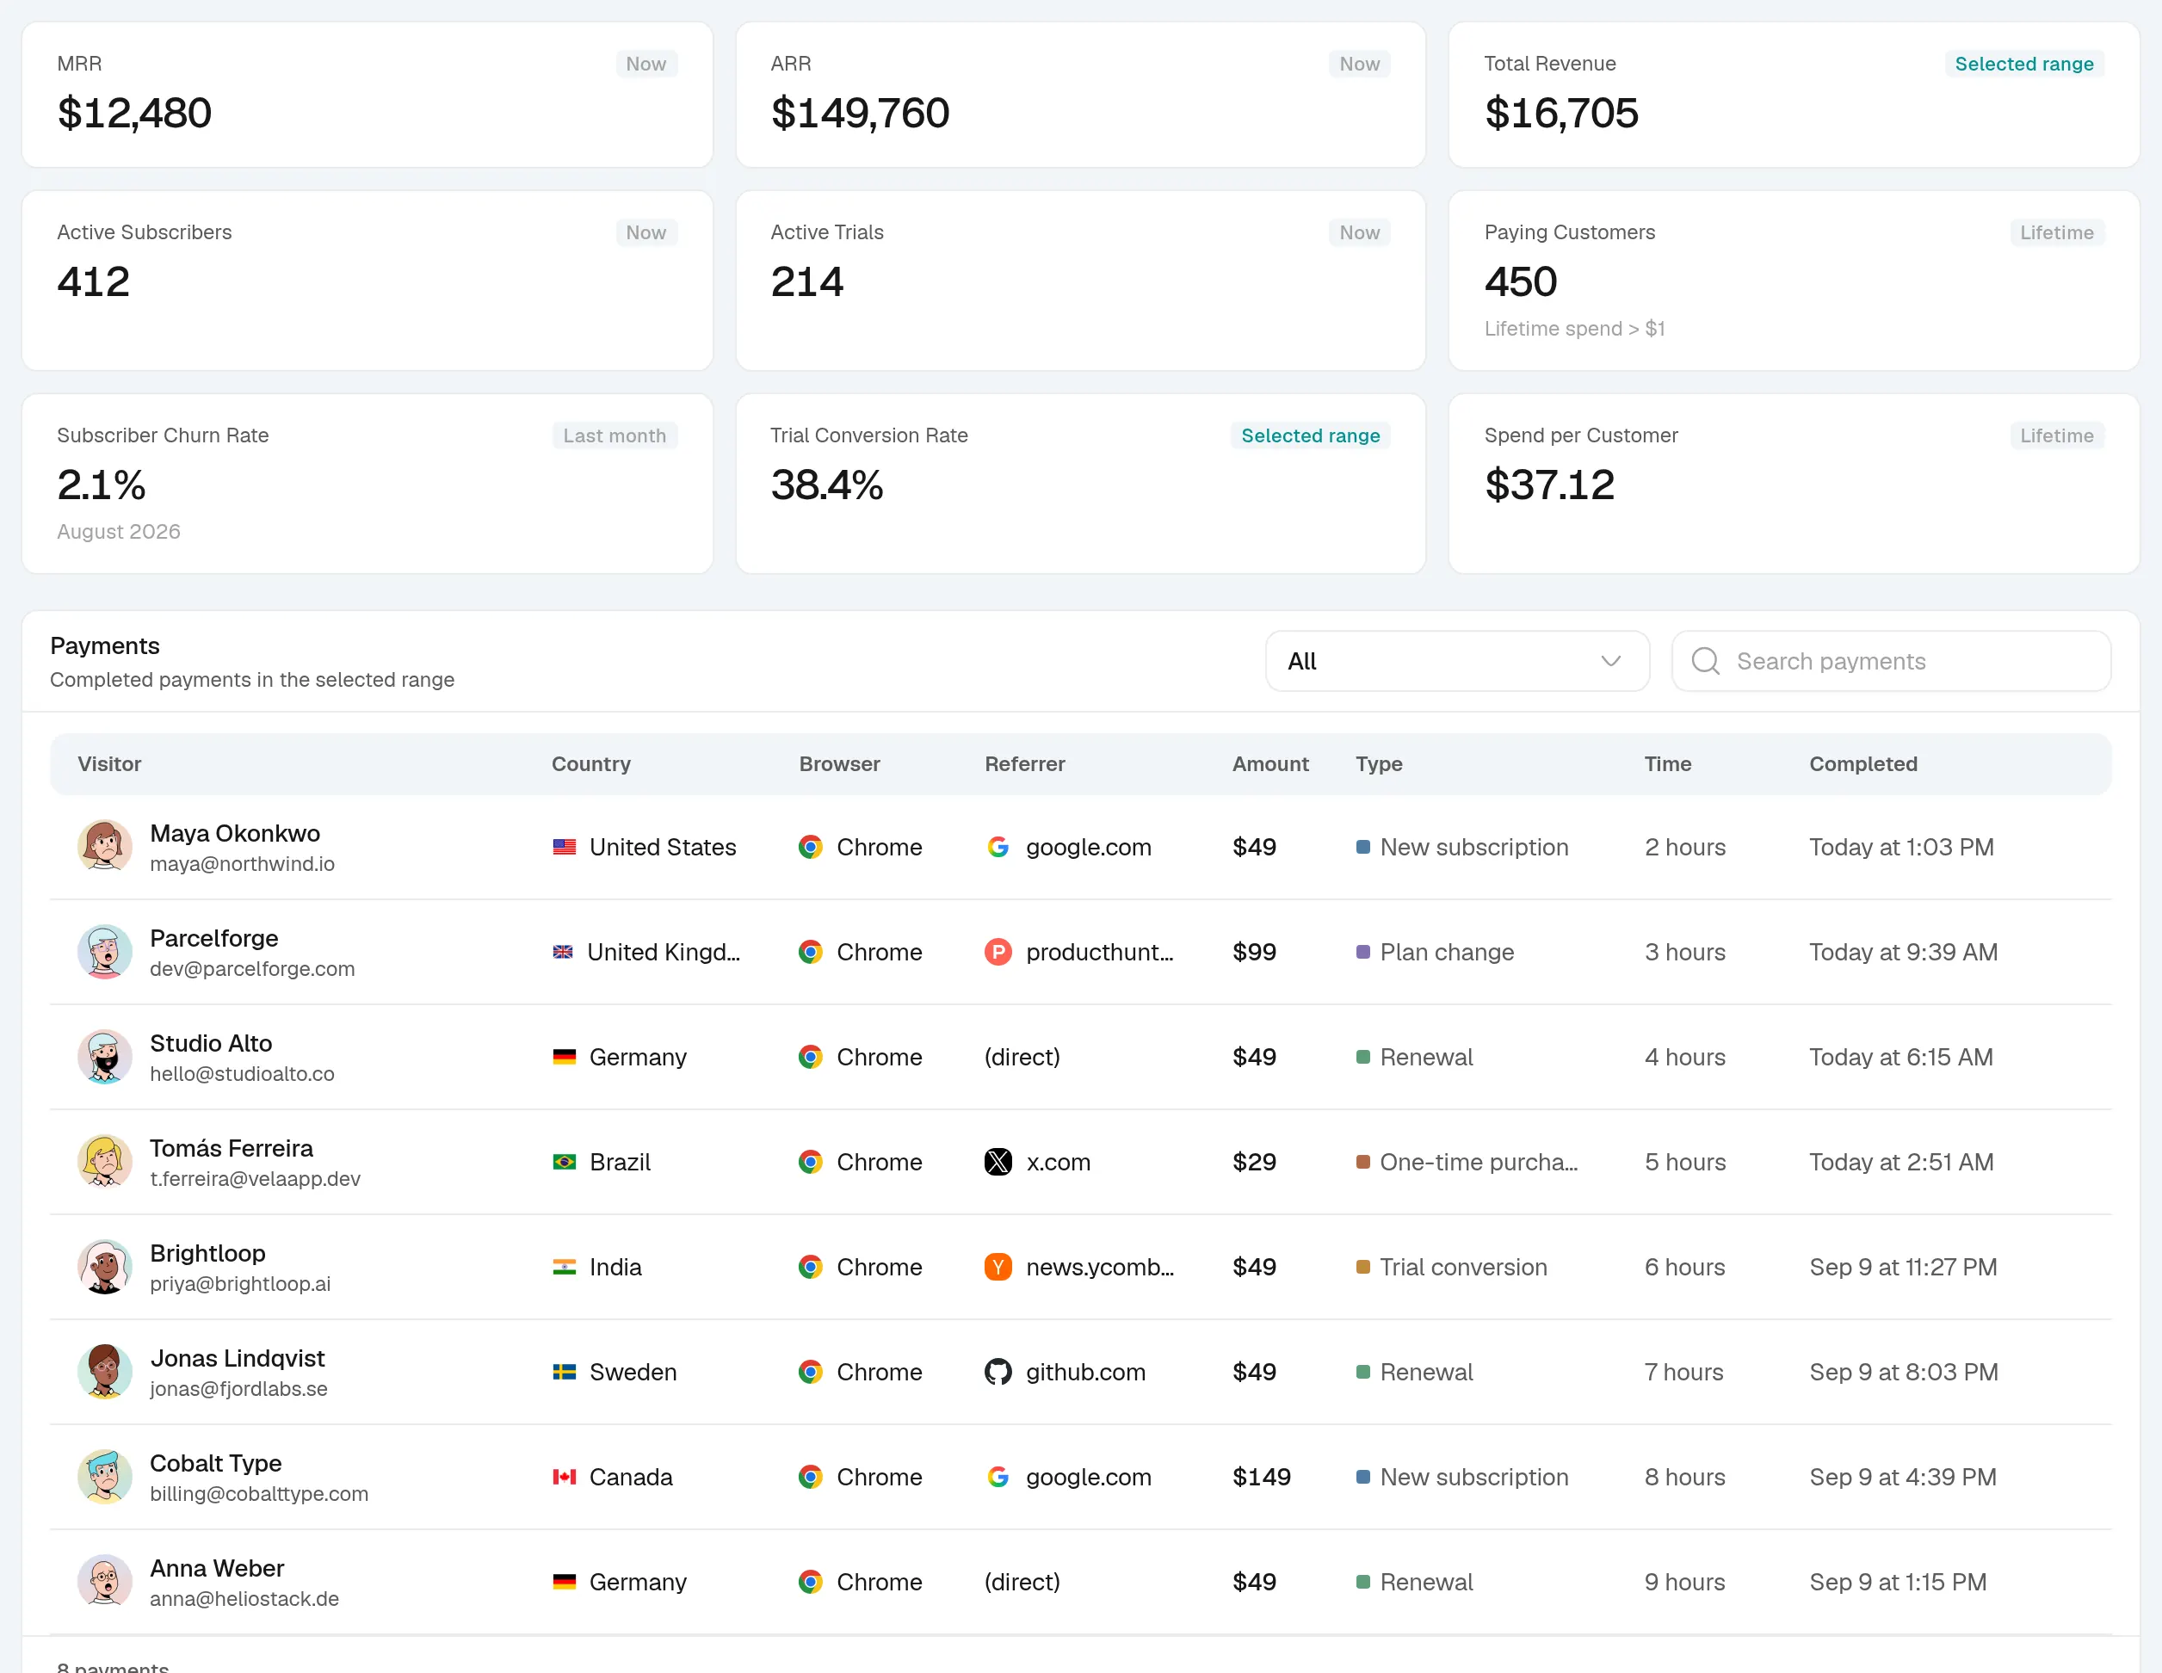The image size is (2162, 1673).
Task: Click email maya@northwind.io
Action: click(243, 863)
